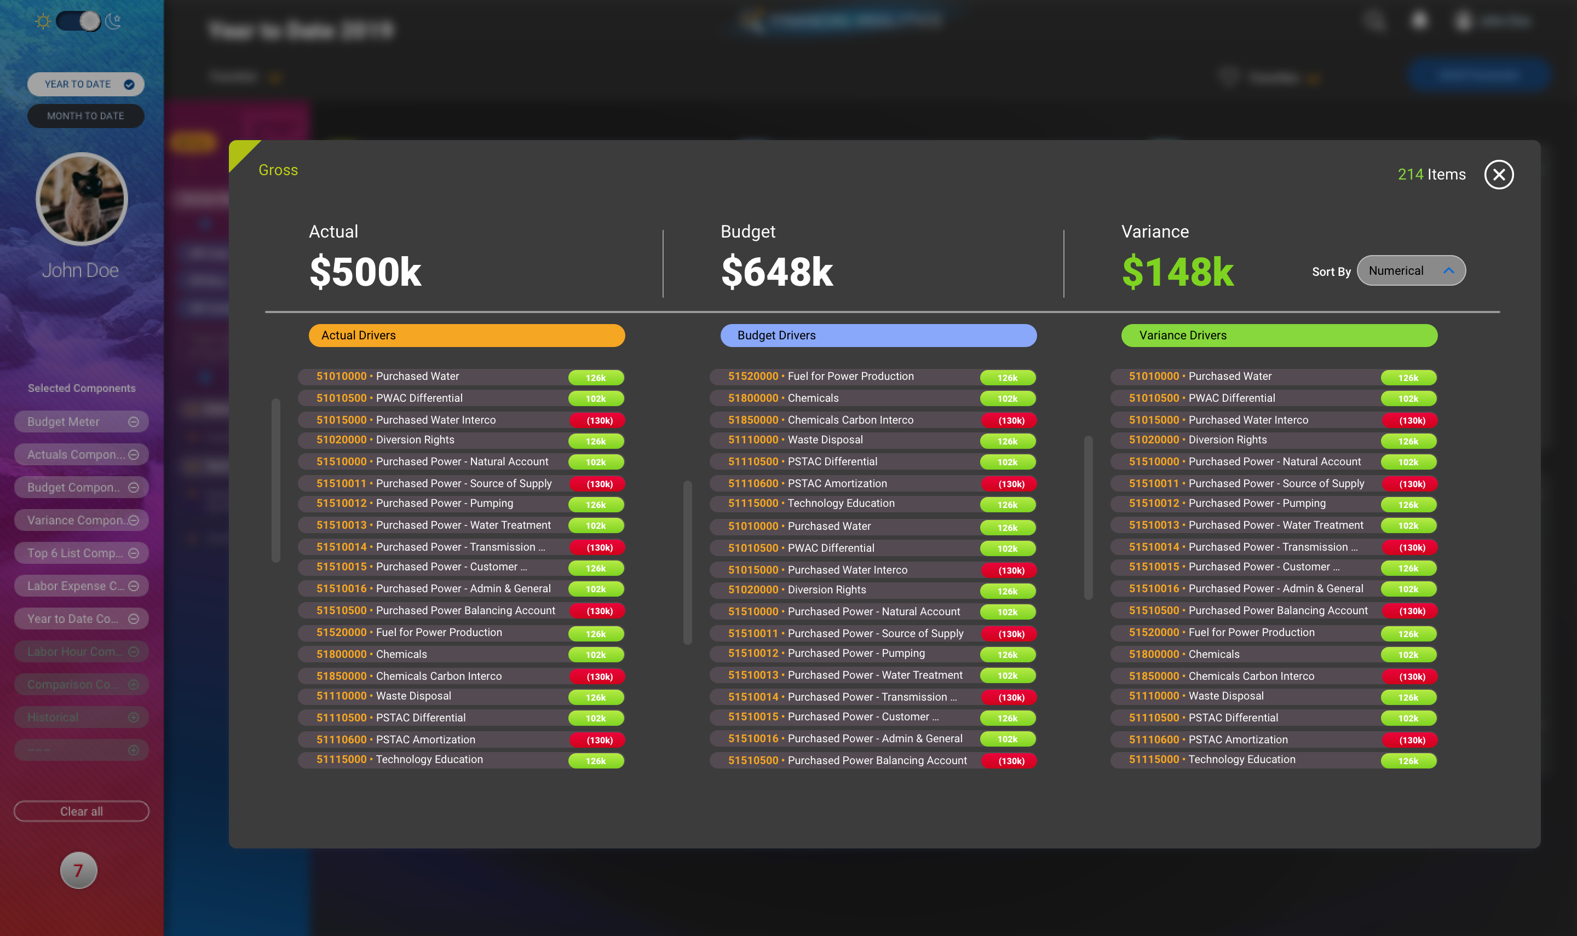This screenshot has height=936, width=1577.
Task: Click the Actual Drivers list scrollbar
Action: [x=275, y=479]
